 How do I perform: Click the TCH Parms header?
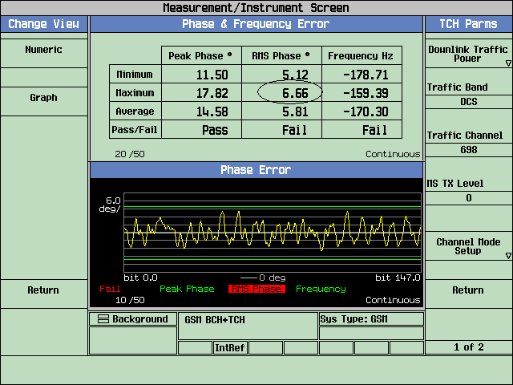468,24
